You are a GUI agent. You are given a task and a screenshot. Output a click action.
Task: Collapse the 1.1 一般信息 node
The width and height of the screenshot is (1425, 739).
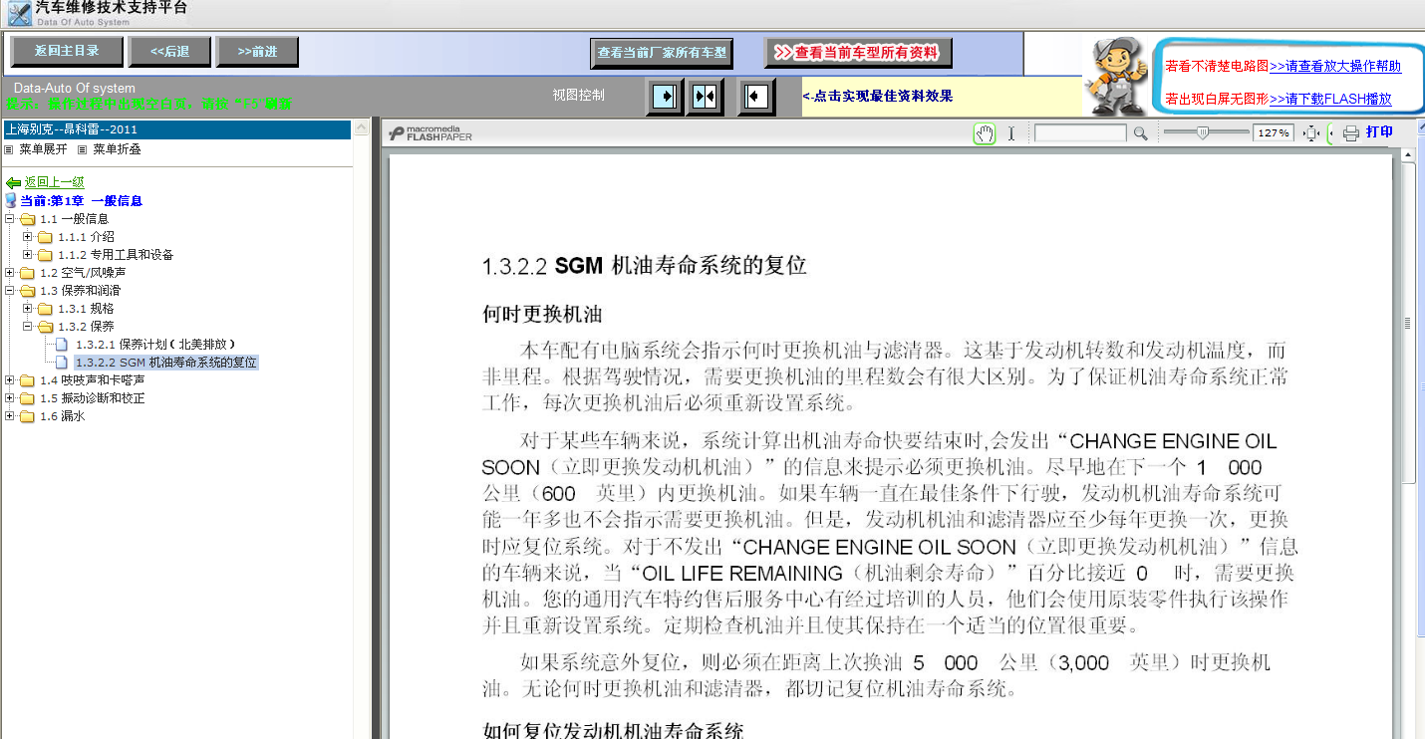[x=10, y=219]
